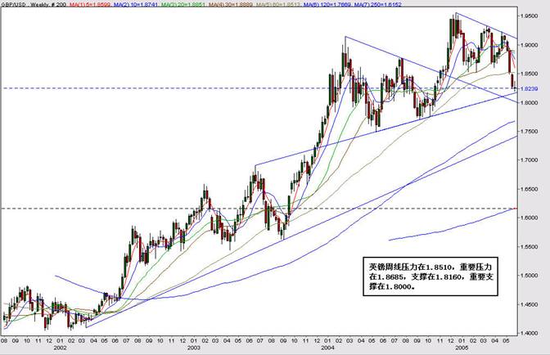Click the 1.5000 price axis label

click(530, 276)
